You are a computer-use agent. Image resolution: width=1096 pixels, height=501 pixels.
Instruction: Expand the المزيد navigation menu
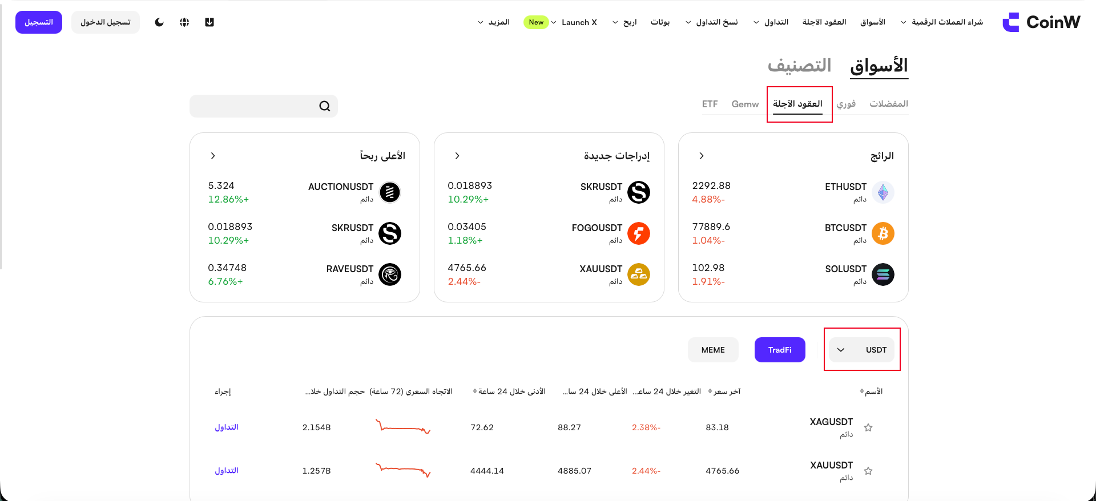(x=494, y=22)
